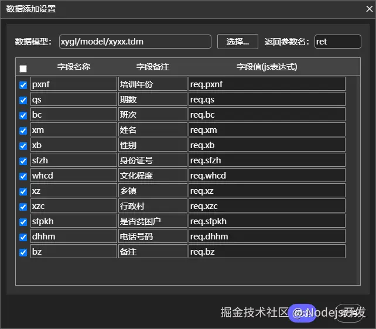The image size is (376, 329).
Task: Click the req.qs value expression box
Action: coord(267,99)
